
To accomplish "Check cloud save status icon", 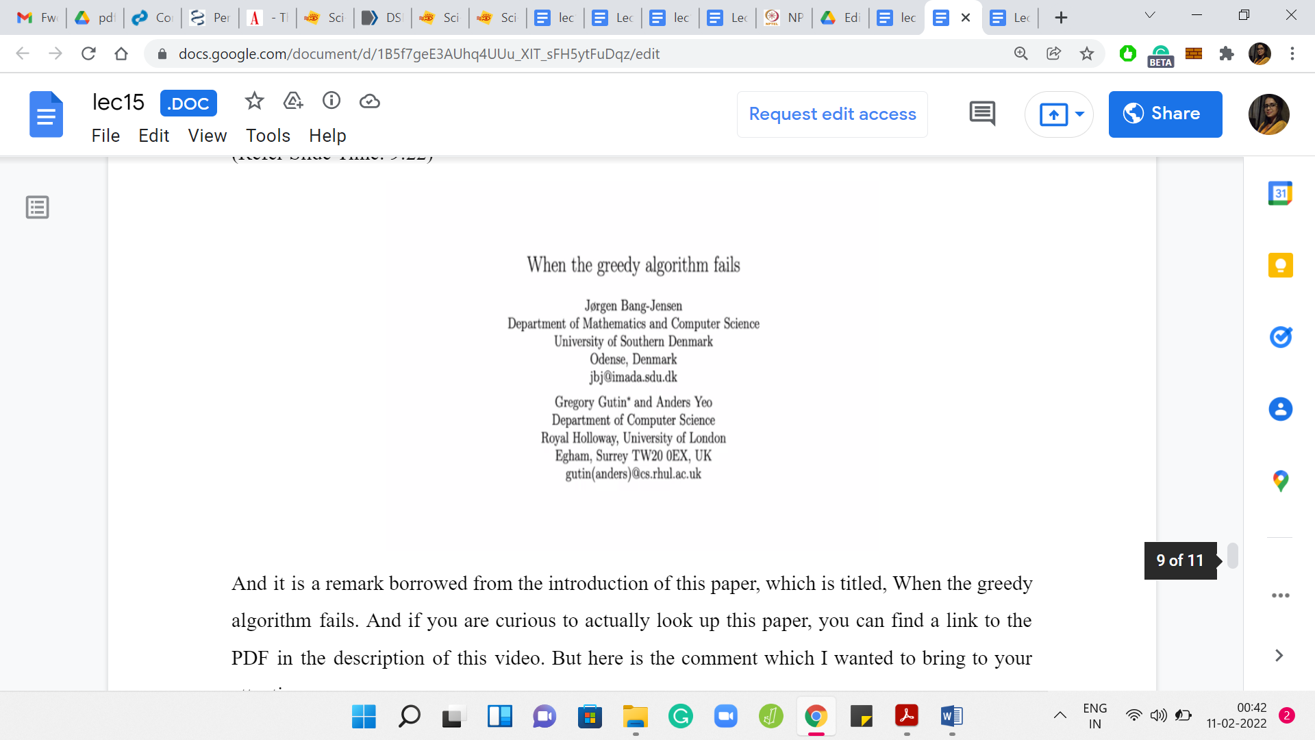I will click(370, 101).
